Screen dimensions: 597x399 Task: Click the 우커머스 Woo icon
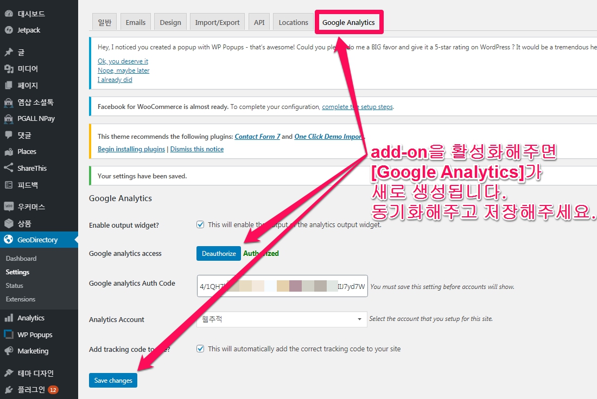(x=8, y=207)
